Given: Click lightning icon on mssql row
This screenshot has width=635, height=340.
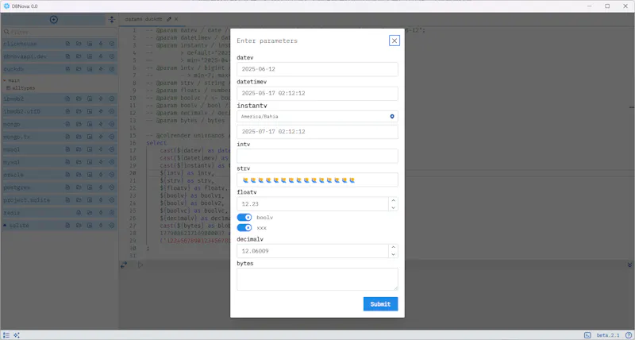Looking at the screenshot, I should coord(101,149).
